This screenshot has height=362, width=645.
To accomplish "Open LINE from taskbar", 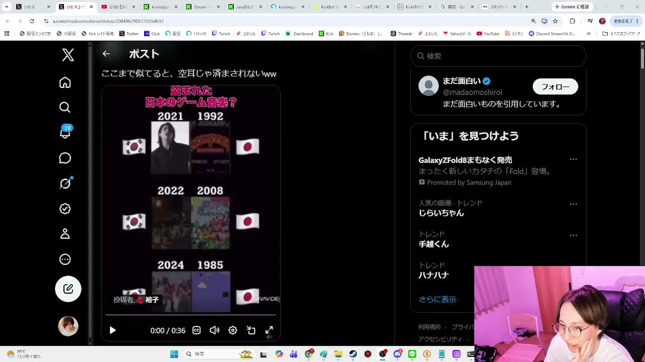I will pos(412,354).
